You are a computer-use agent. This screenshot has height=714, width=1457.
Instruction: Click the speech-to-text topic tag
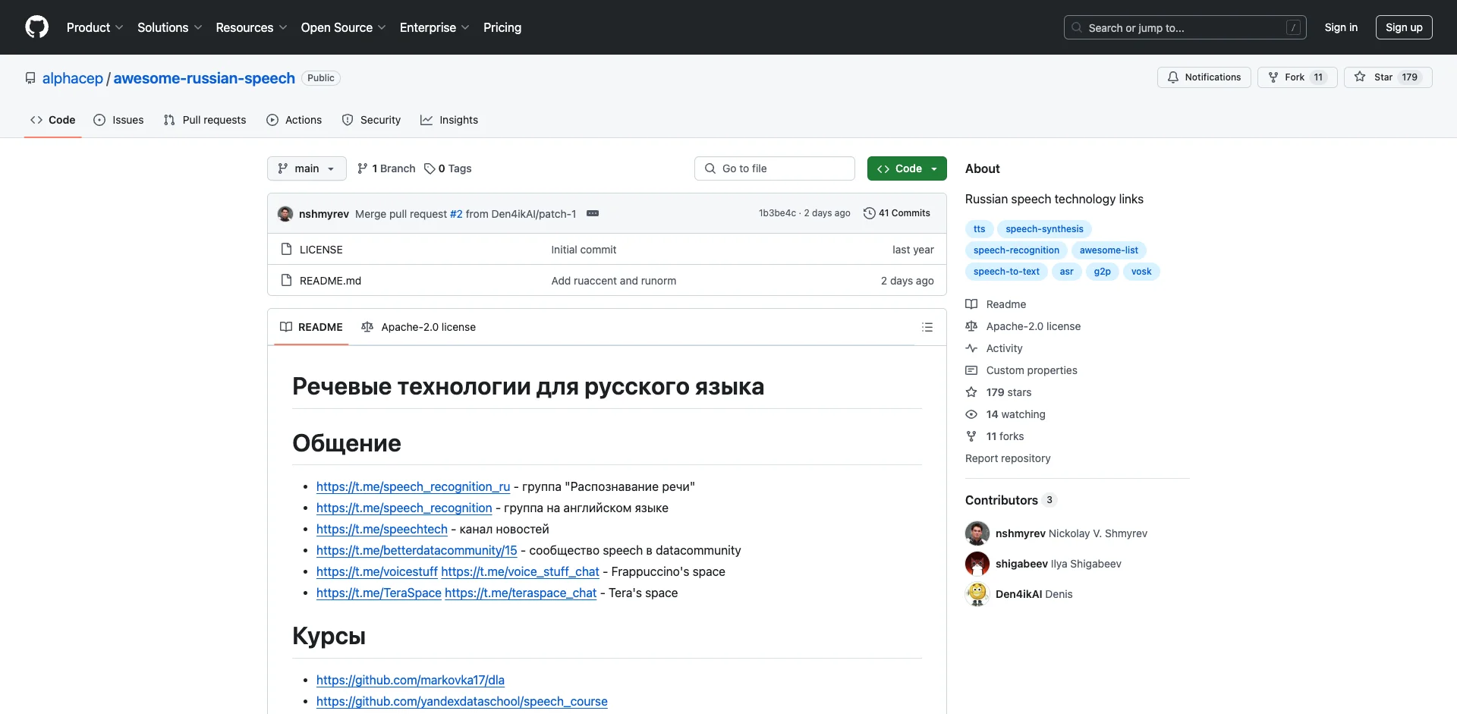pos(1006,272)
